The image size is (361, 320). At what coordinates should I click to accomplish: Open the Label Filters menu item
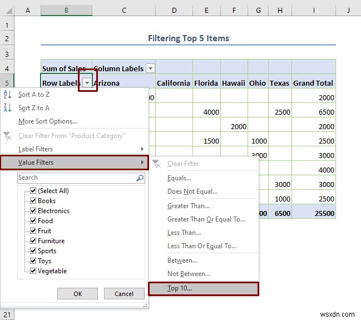click(74, 149)
